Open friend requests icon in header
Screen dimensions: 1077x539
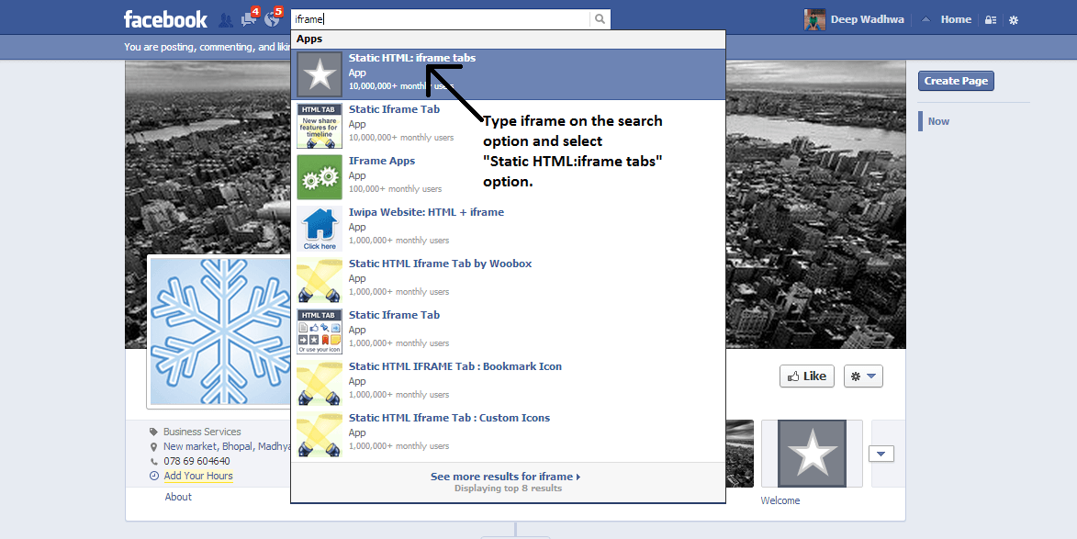point(225,20)
